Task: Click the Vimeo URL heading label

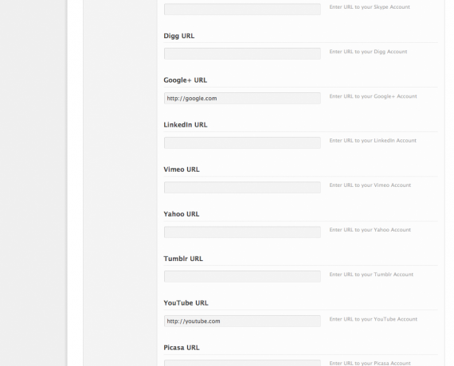Action: click(x=182, y=169)
